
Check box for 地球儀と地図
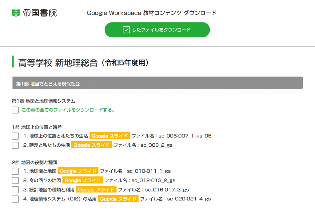[x=15, y=171]
